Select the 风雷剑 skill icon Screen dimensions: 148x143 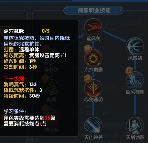click(135, 46)
